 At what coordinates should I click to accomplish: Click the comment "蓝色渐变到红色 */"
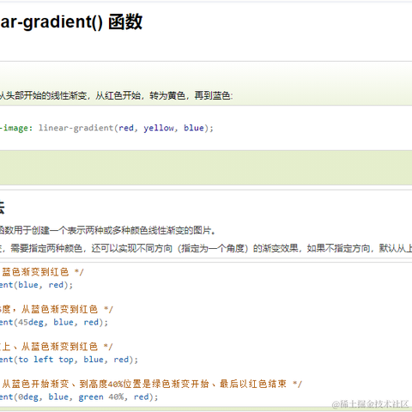click(43, 272)
